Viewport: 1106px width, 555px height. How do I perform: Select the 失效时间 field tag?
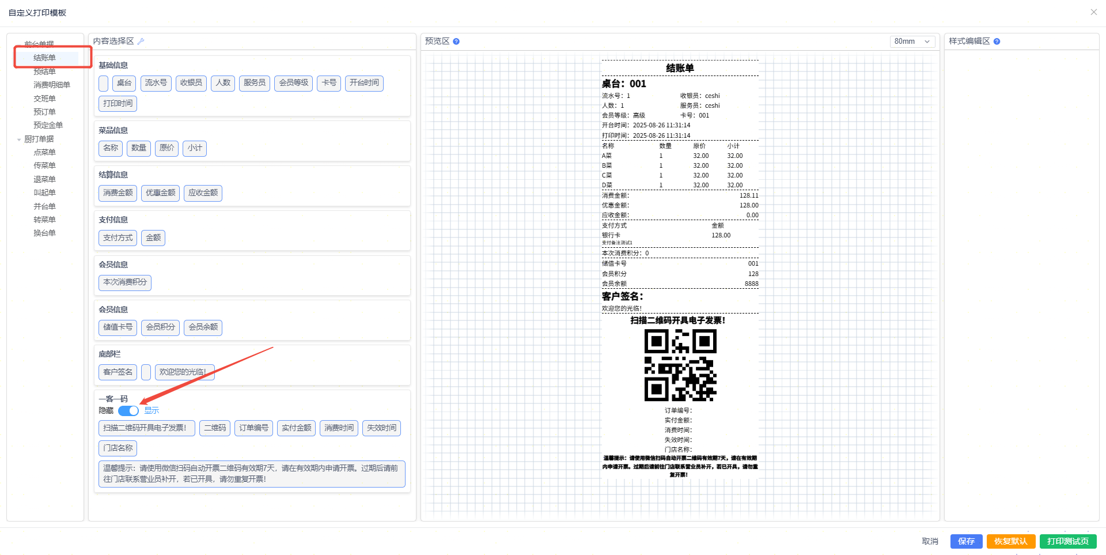click(381, 428)
